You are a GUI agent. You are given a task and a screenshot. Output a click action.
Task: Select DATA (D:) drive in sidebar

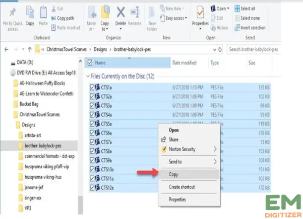pos(22,62)
